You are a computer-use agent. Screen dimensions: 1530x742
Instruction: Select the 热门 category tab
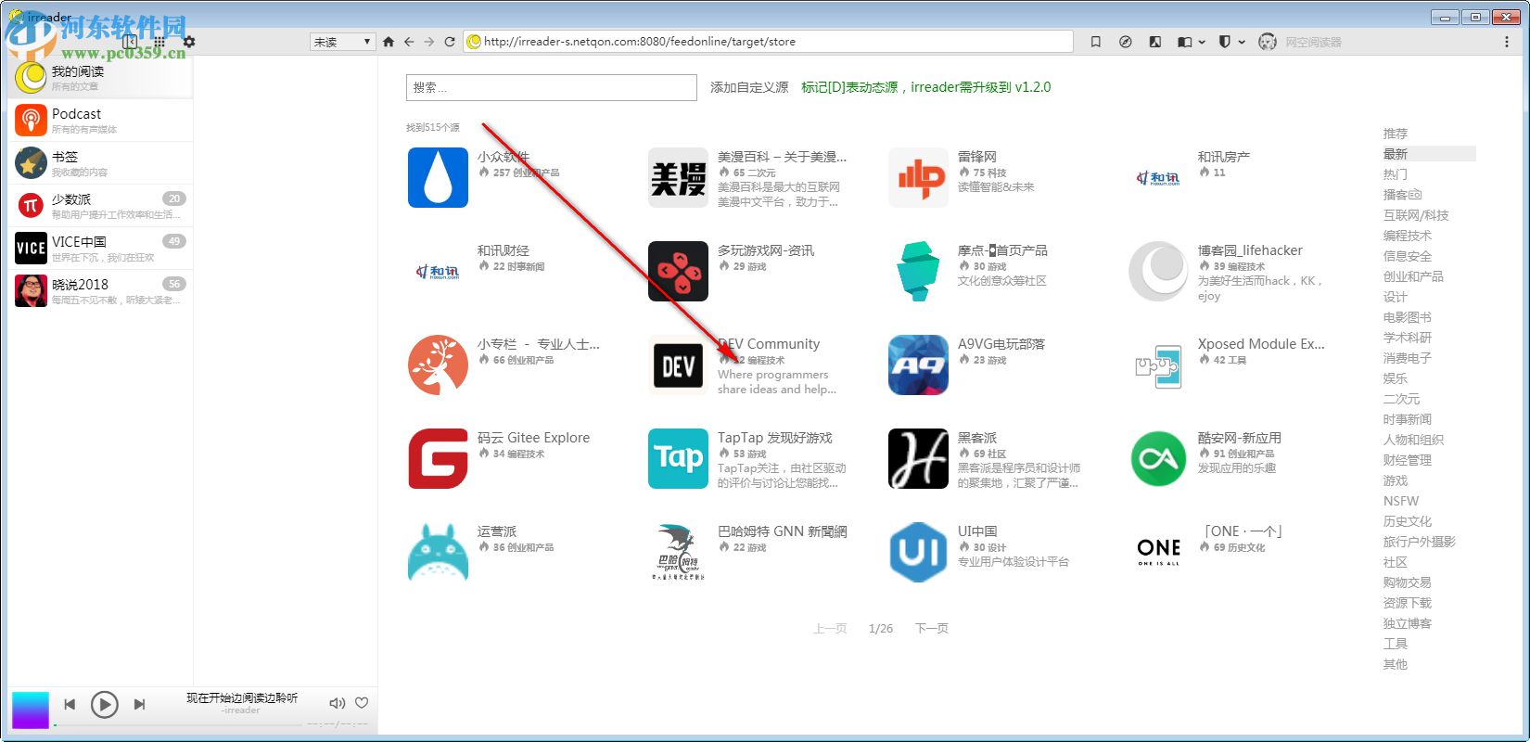(1396, 174)
